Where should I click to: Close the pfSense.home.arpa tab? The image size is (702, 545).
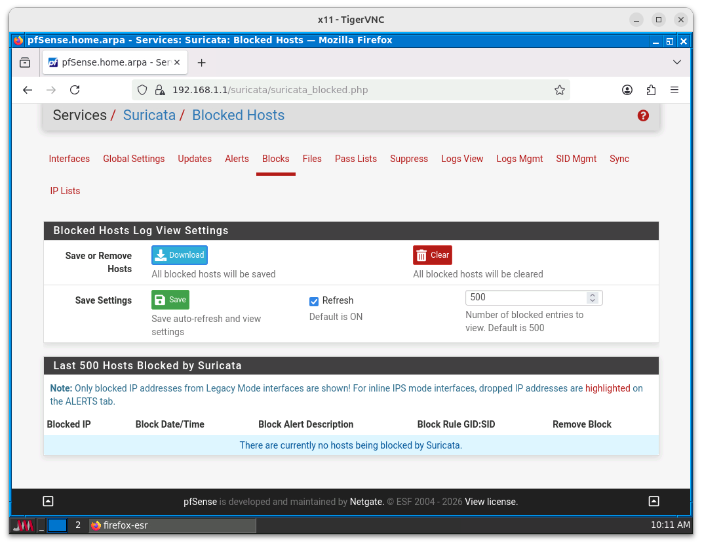177,62
